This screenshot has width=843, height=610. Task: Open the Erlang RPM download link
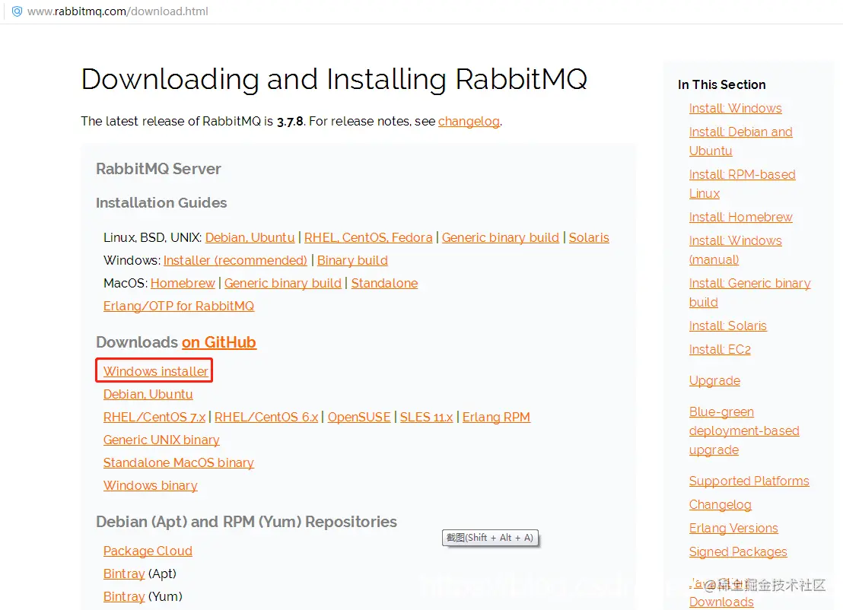click(496, 417)
